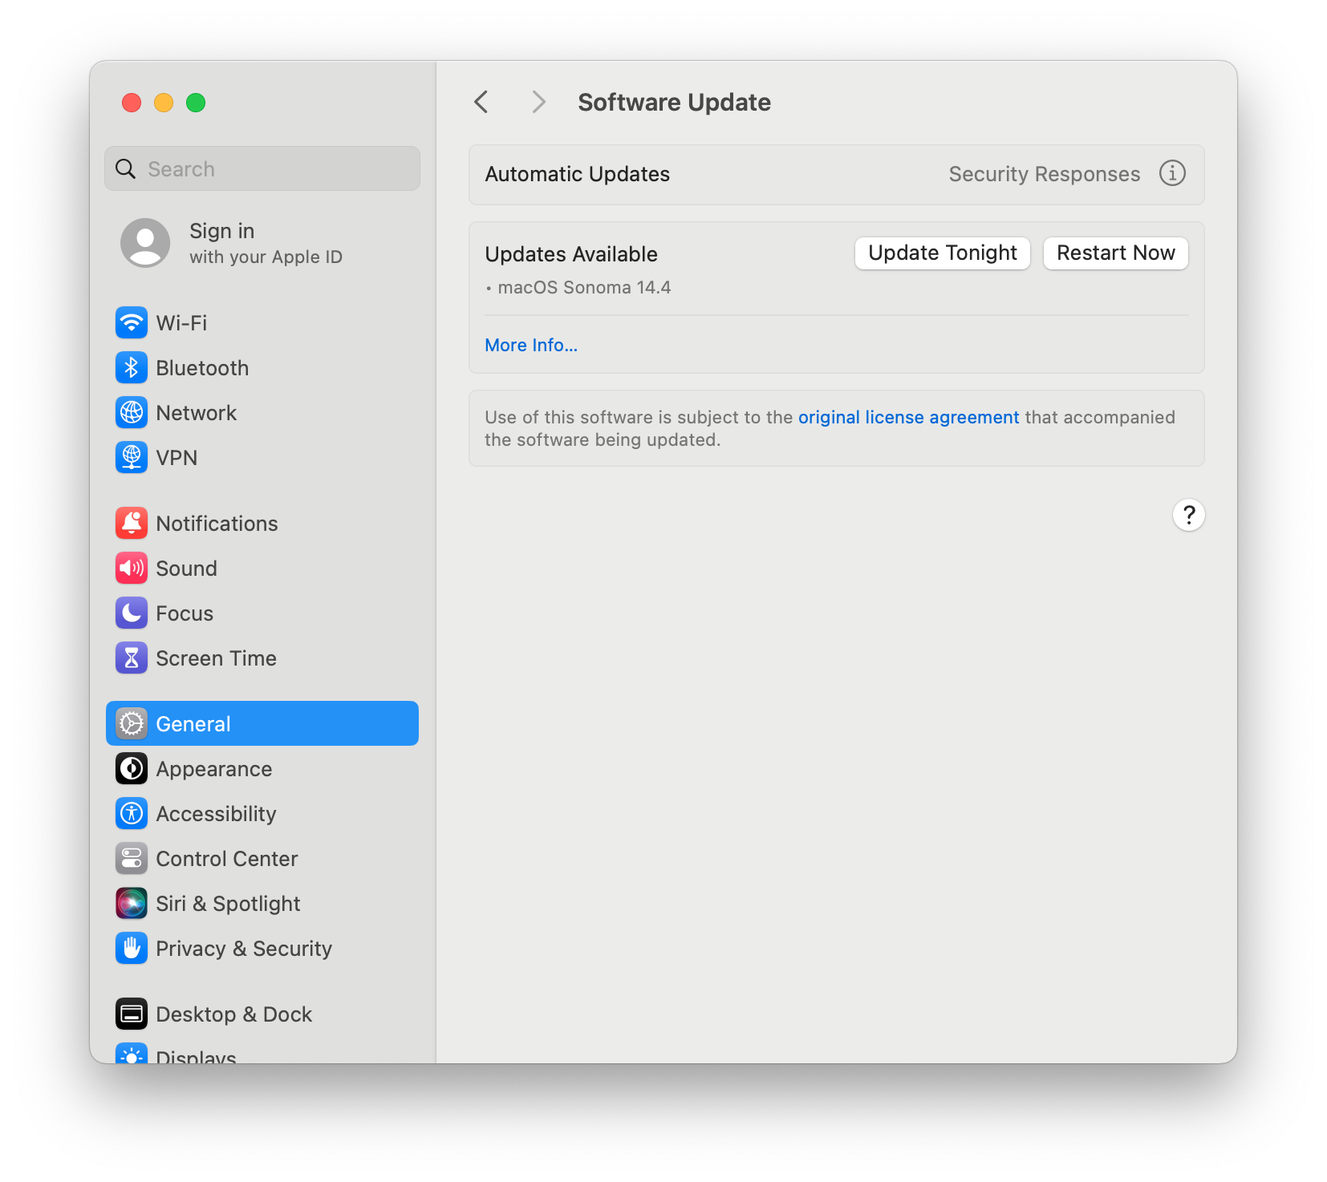Go back using the left chevron

[x=481, y=102]
